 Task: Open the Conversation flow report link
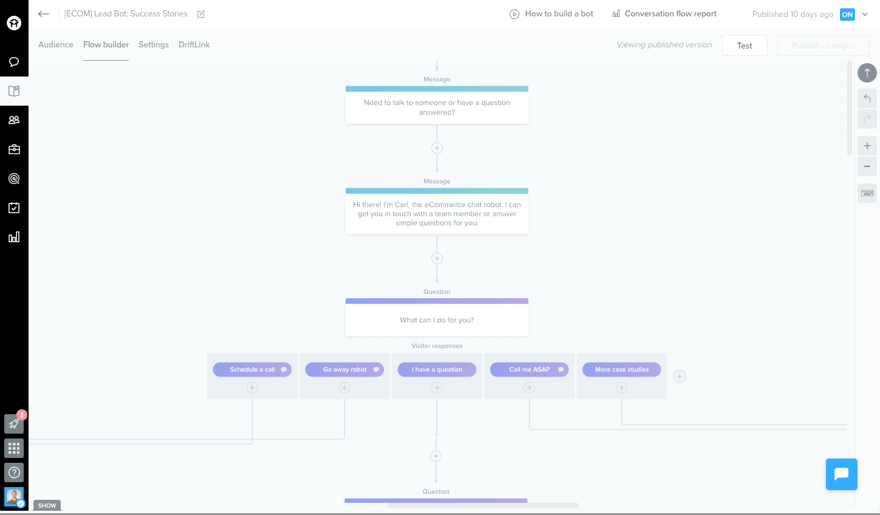(664, 13)
